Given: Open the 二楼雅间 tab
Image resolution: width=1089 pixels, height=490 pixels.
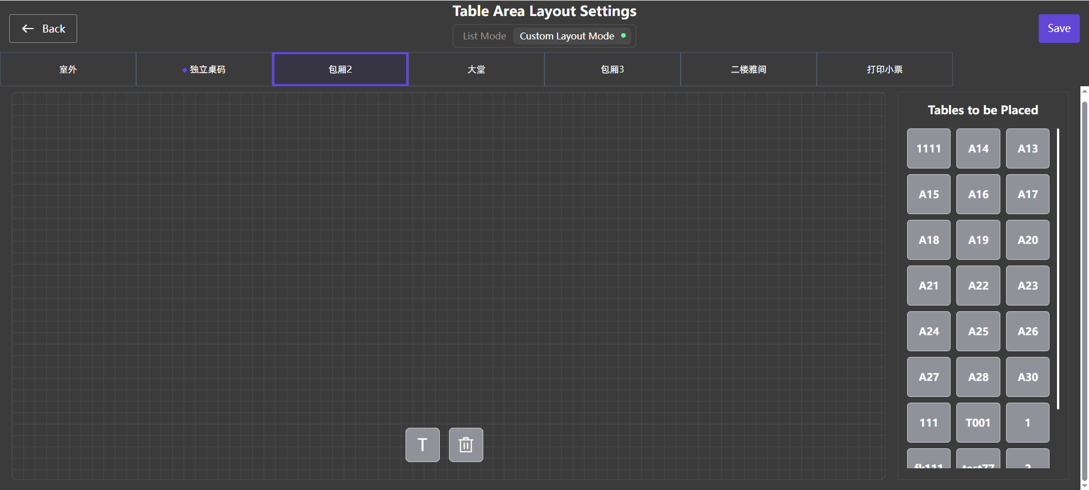Looking at the screenshot, I should (x=748, y=69).
